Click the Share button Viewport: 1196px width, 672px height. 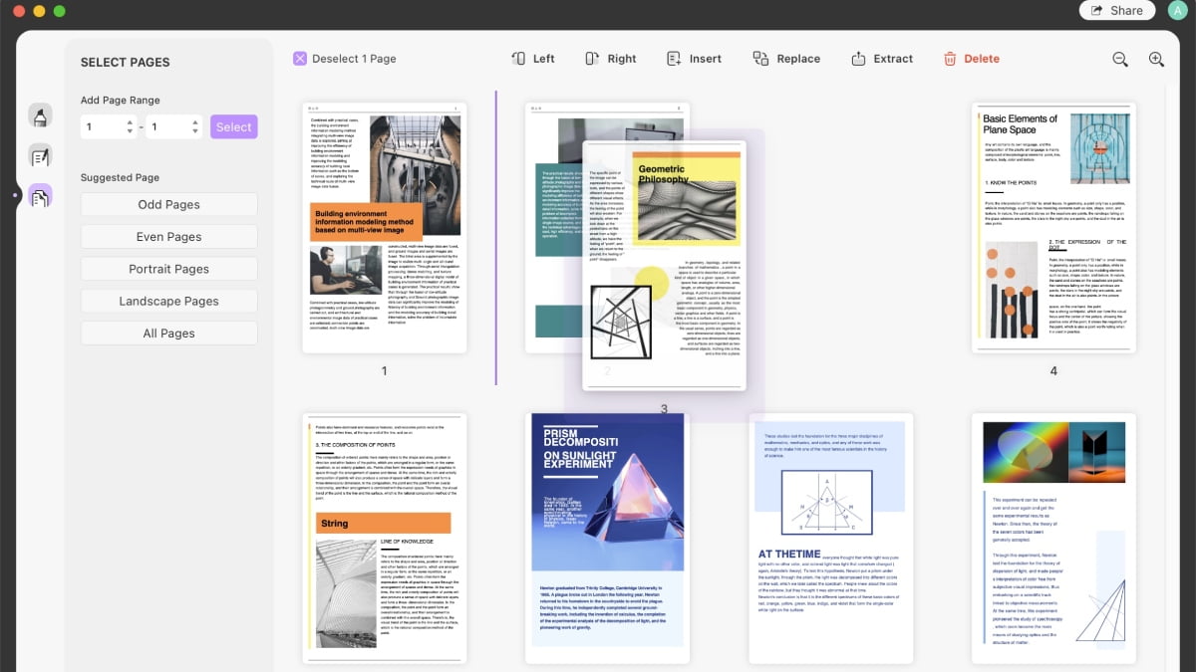pos(1116,11)
